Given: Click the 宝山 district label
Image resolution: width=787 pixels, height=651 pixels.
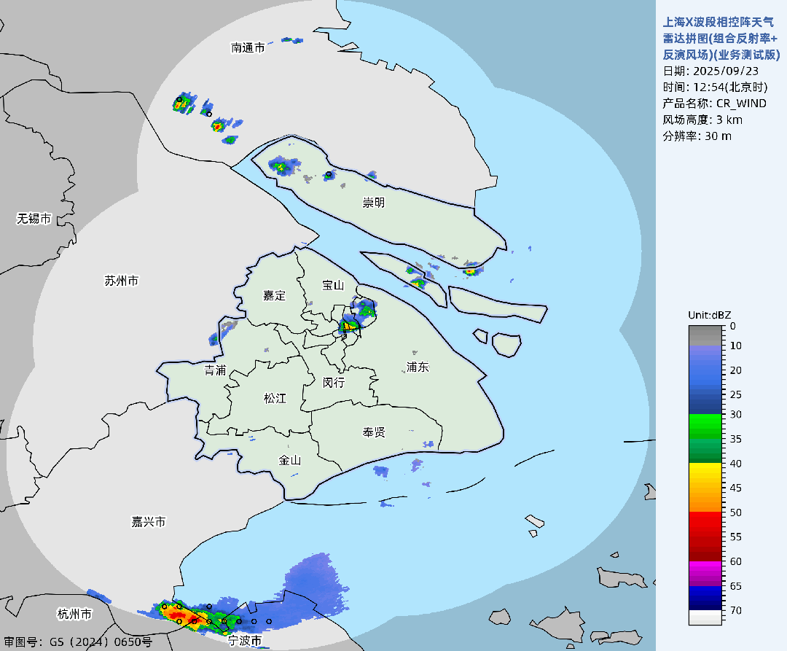Looking at the screenshot, I should tap(333, 285).
